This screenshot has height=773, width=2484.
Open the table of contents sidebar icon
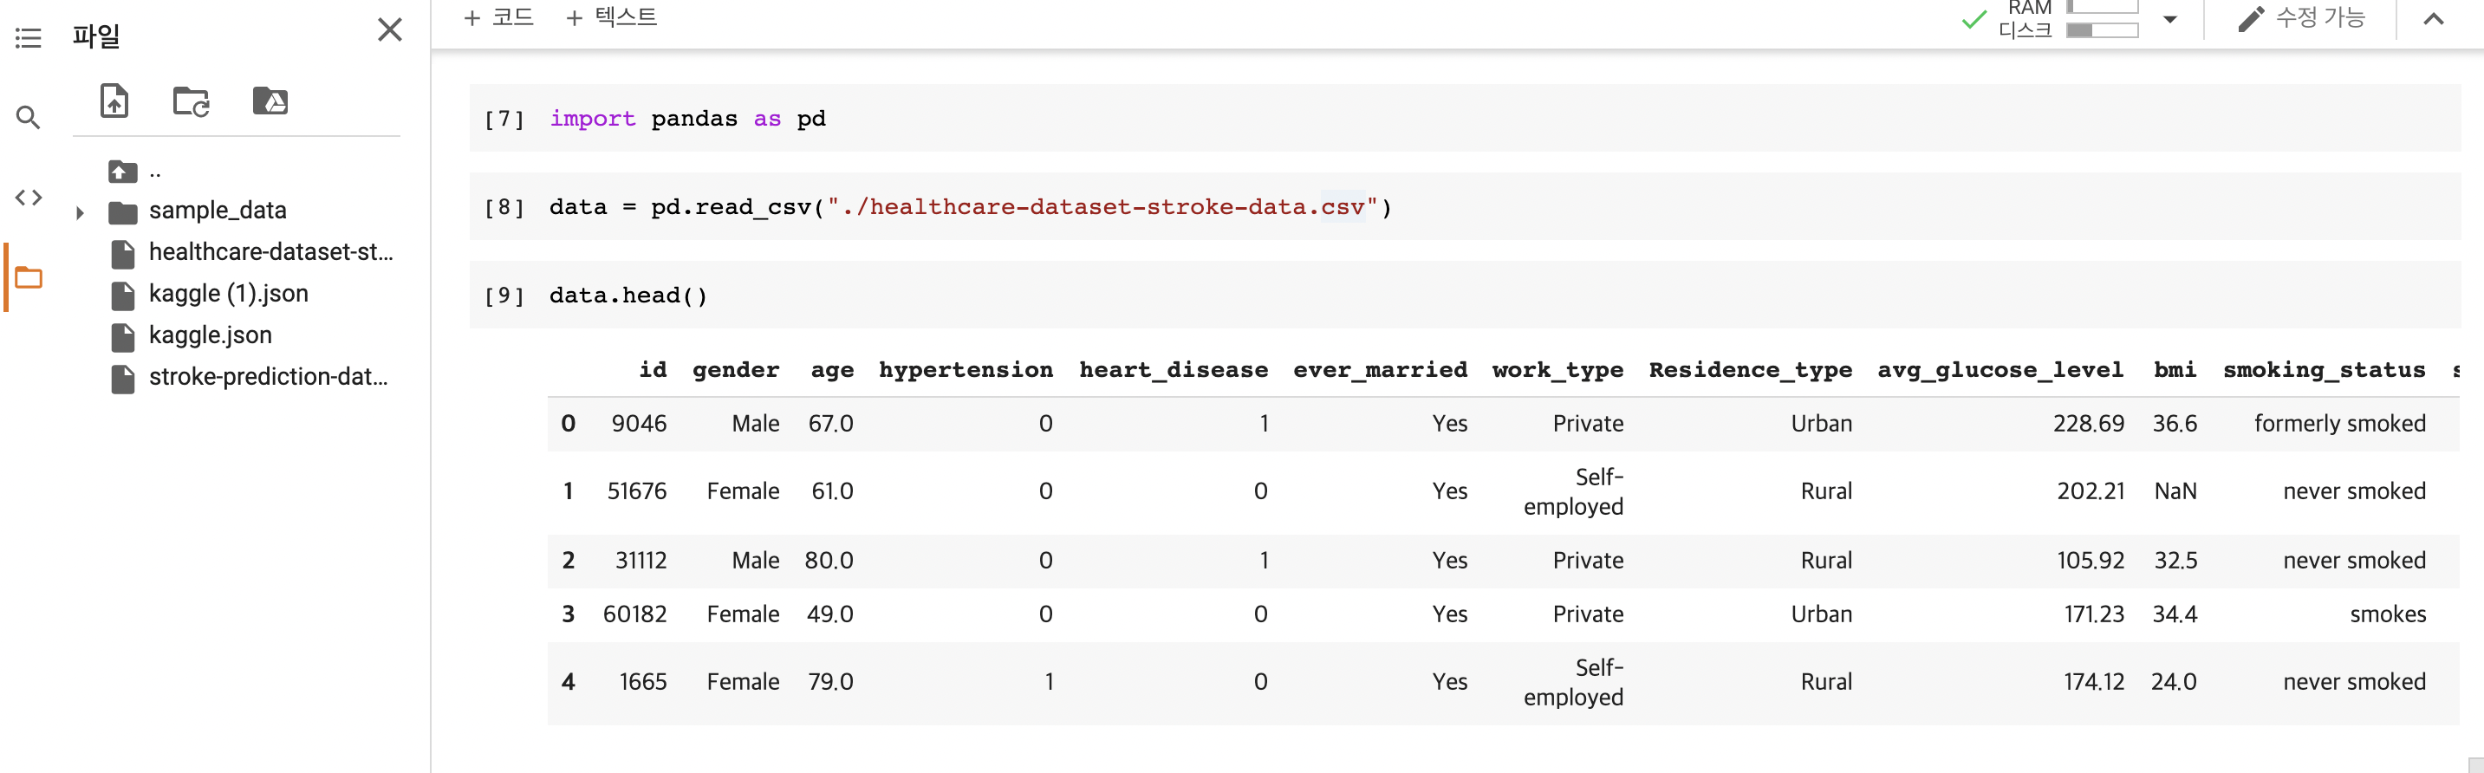[x=28, y=38]
